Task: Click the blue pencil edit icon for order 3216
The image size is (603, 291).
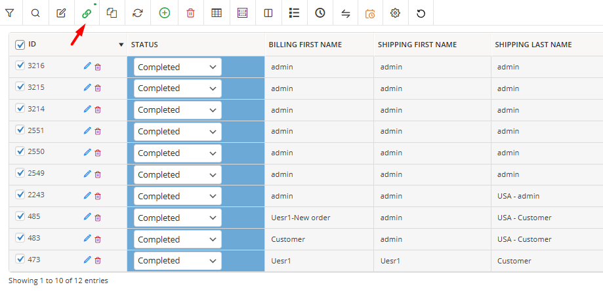Action: (87, 66)
